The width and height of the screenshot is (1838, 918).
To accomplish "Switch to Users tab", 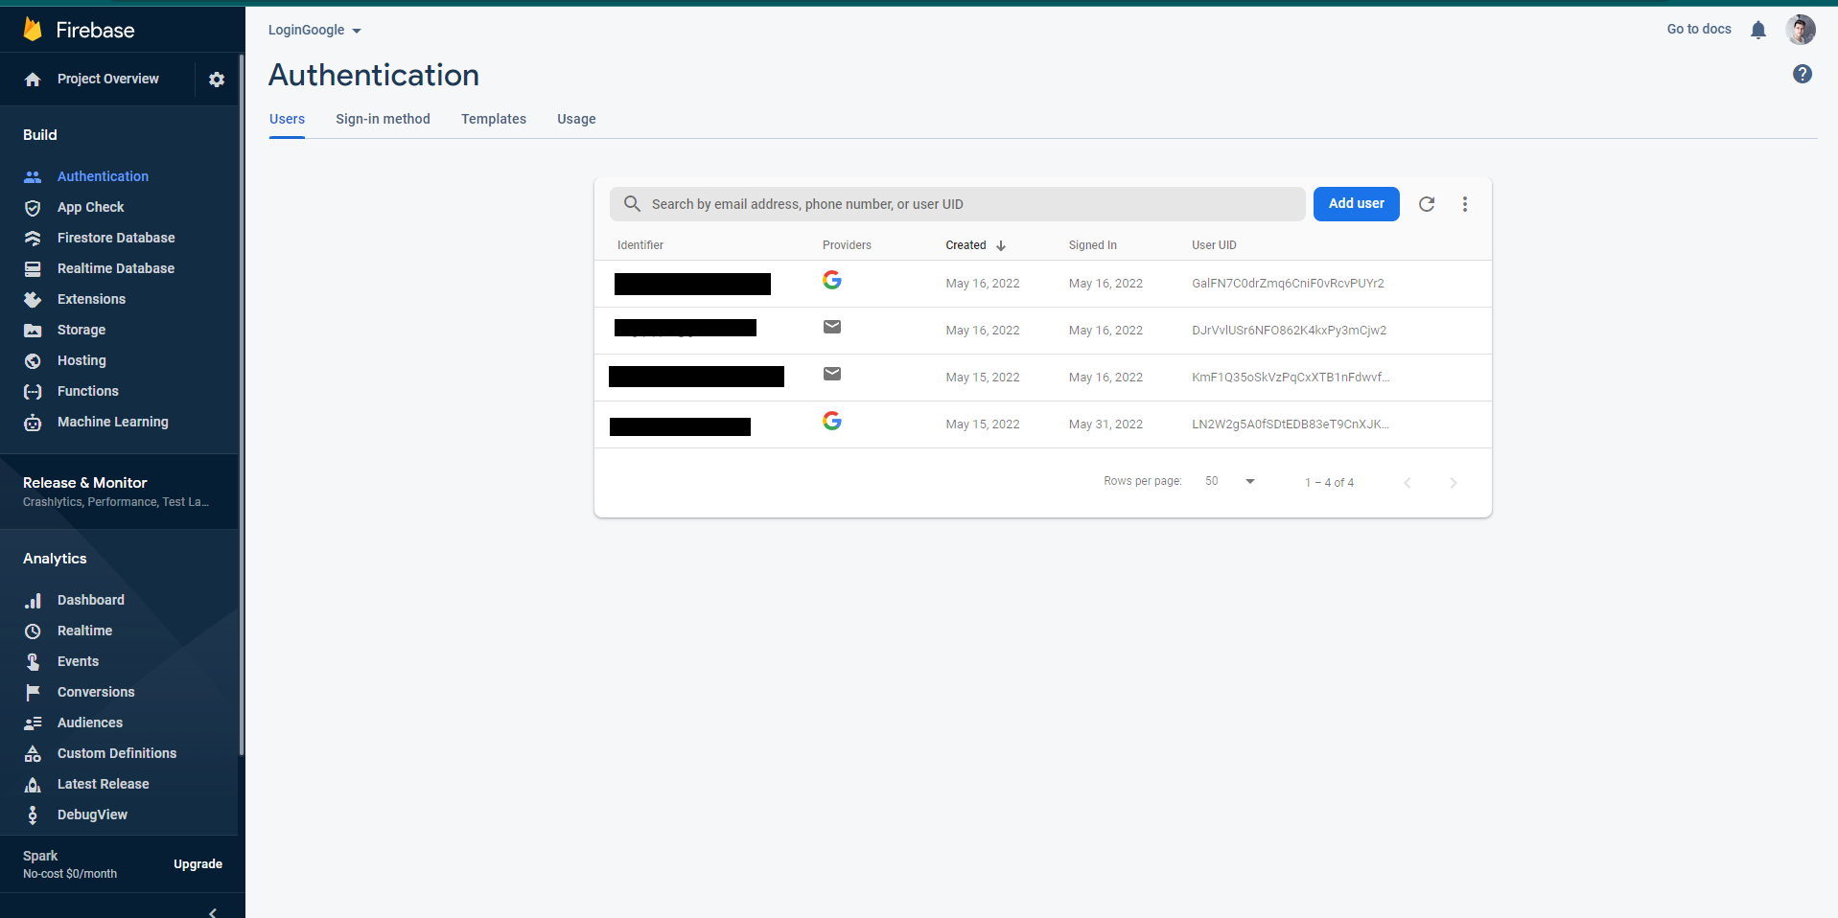I will 287,119.
